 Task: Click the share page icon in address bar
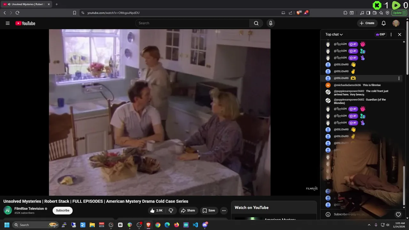point(290,13)
